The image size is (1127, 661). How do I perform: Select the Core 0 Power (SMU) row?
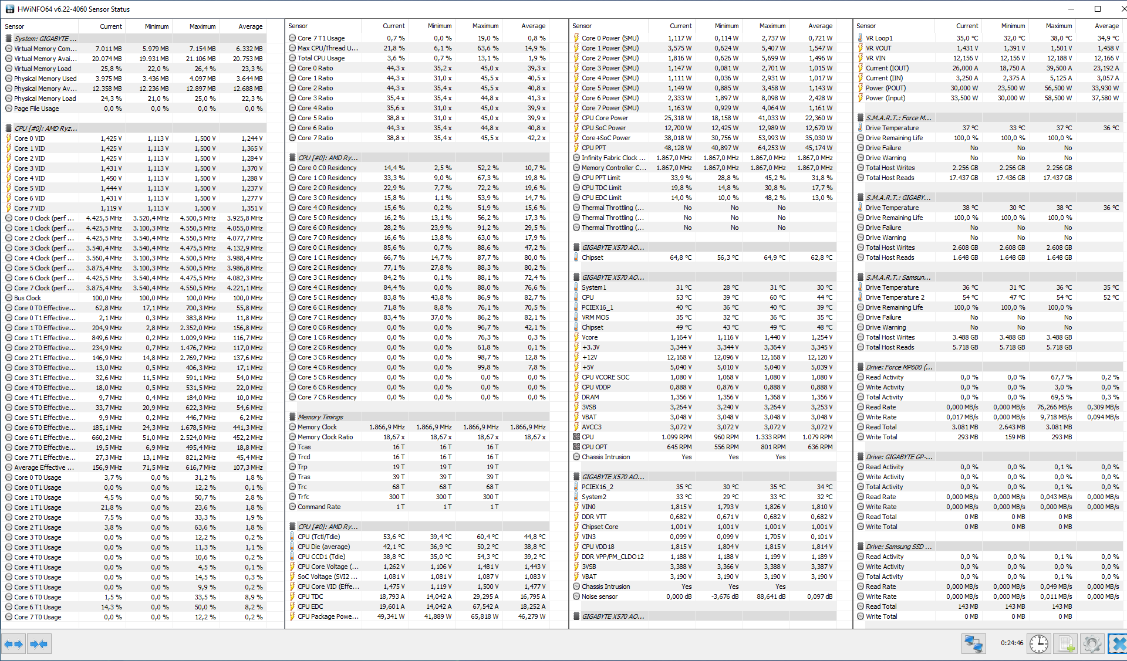[703, 38]
